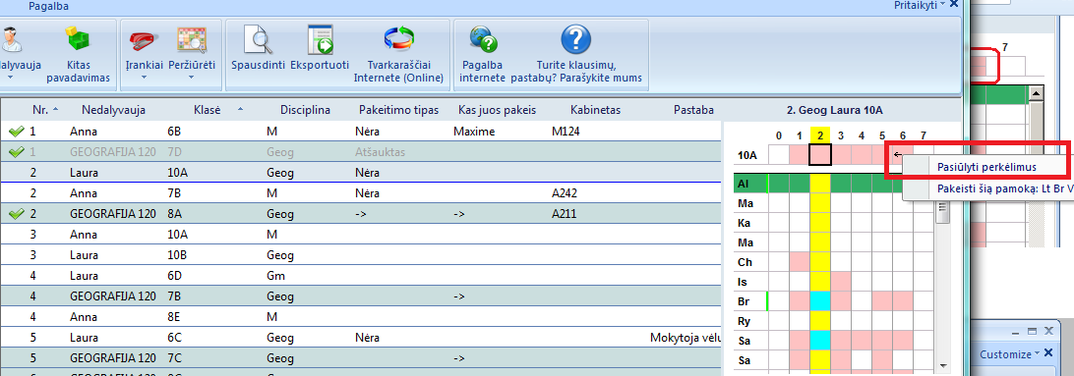Viewport: 1074px width, 376px height.
Task: Open the Peržiūrėti view icon
Action: [191, 39]
